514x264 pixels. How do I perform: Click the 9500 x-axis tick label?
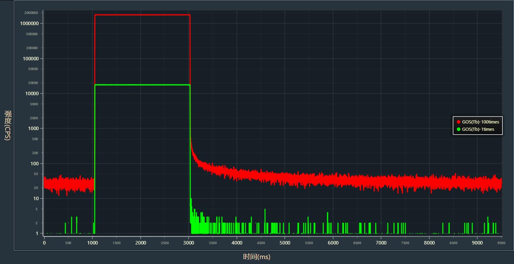[501, 243]
